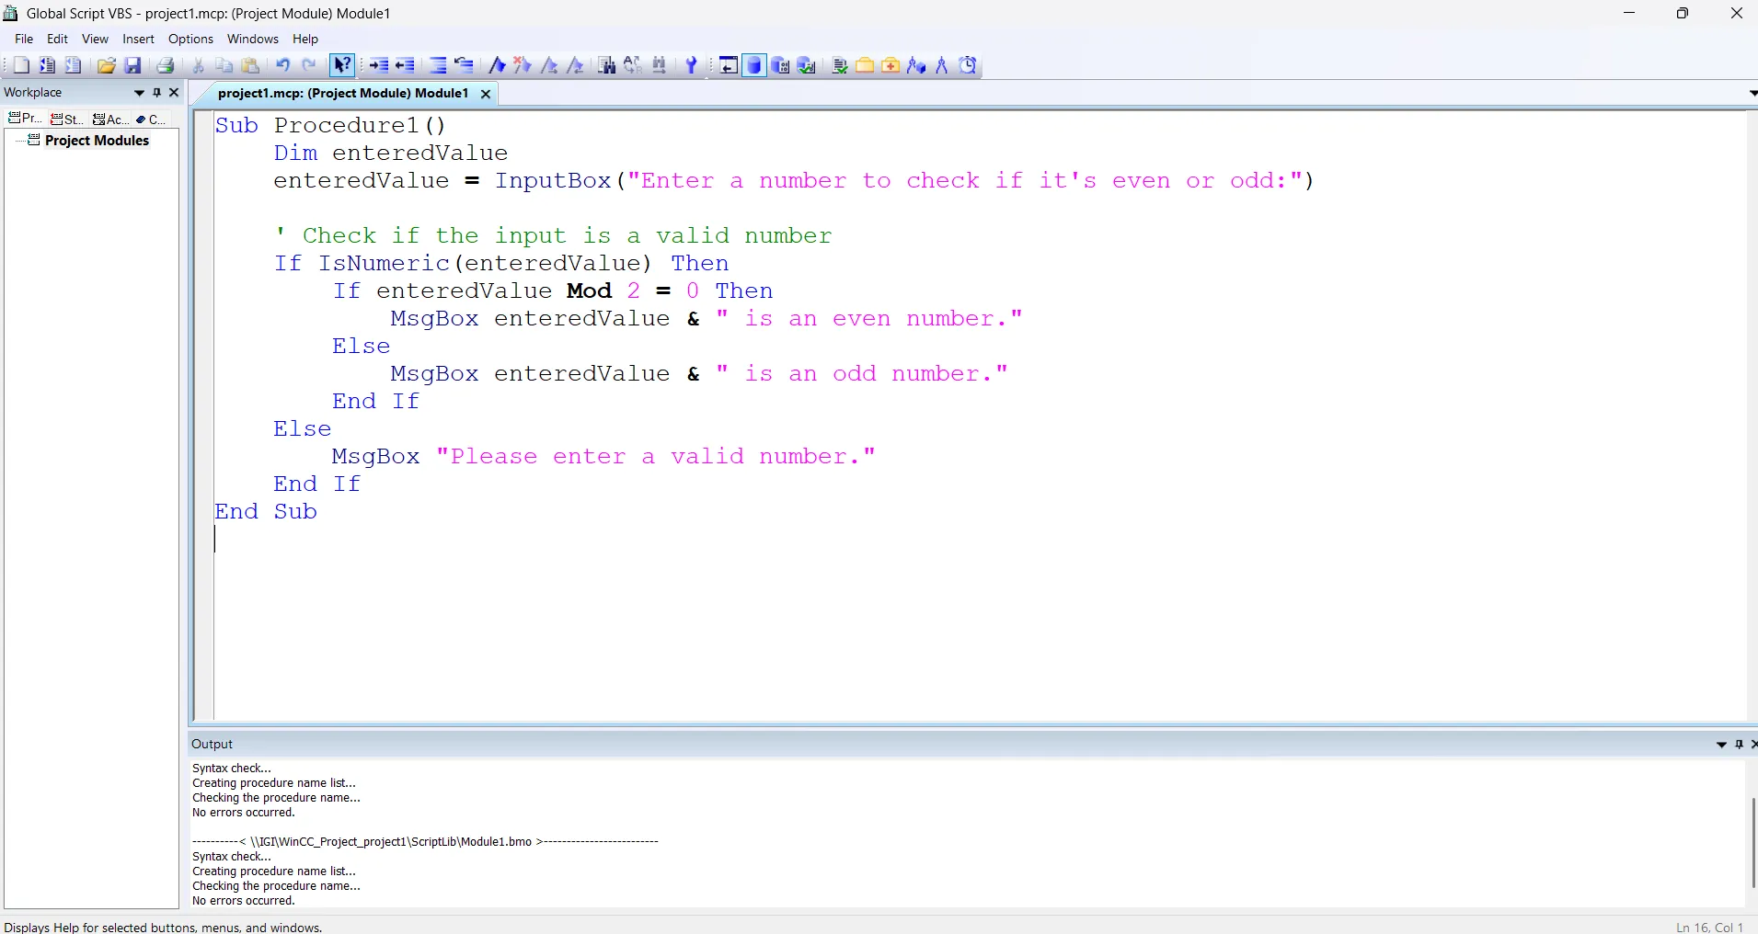
Task: Undo the last change
Action: 282,65
